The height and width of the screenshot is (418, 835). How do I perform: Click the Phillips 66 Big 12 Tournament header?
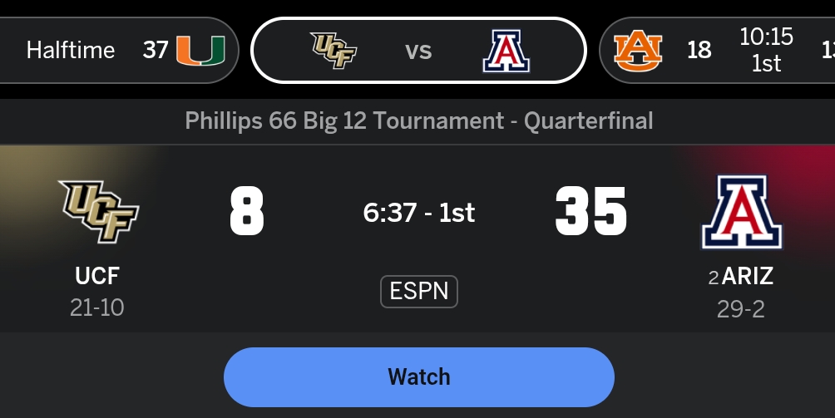point(419,120)
